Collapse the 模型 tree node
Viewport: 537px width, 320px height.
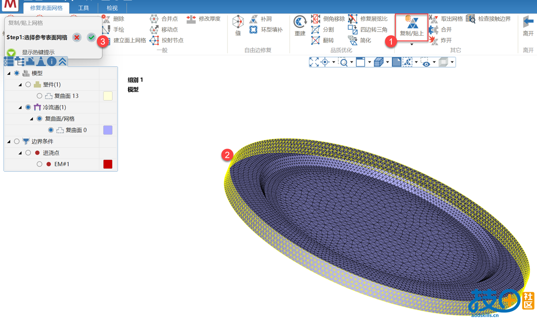click(9, 73)
